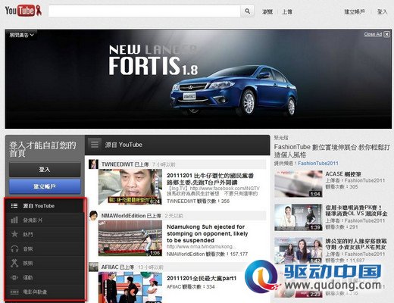The width and height of the screenshot is (394, 303).
Task: Open NMAWorldEdition uploader name link
Action: 124,216
